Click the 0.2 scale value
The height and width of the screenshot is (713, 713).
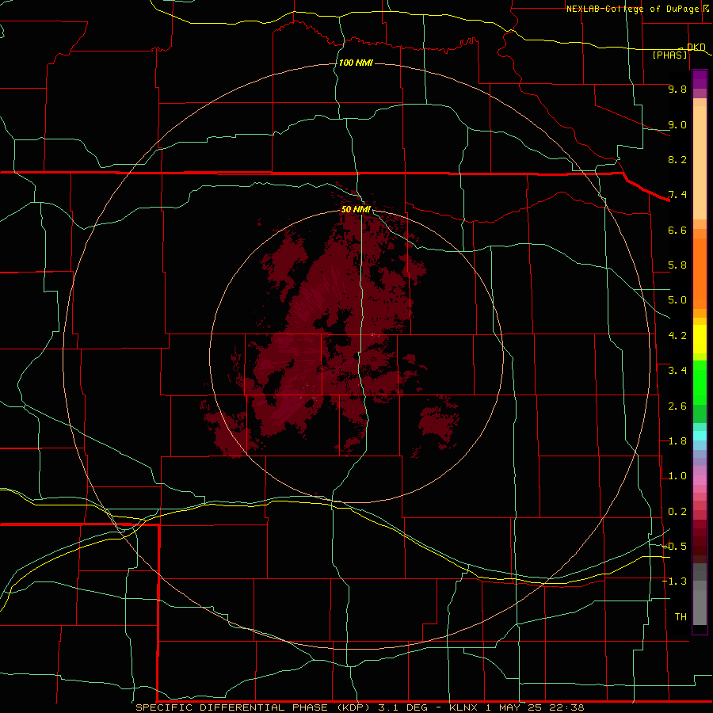(677, 512)
